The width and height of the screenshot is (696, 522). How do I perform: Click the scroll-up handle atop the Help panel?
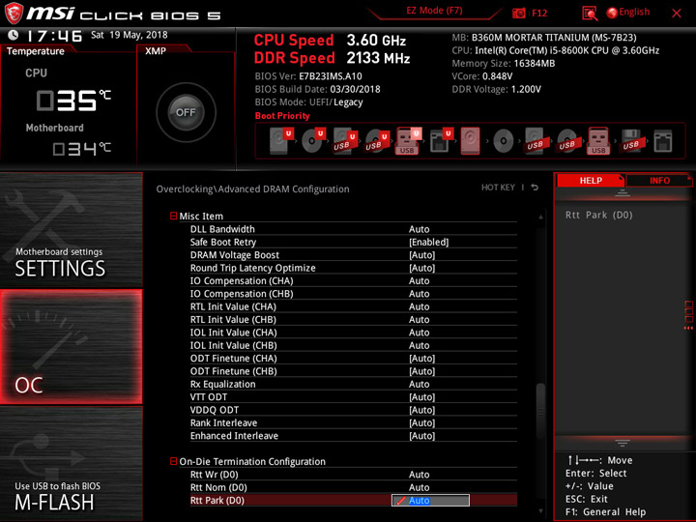(x=623, y=193)
